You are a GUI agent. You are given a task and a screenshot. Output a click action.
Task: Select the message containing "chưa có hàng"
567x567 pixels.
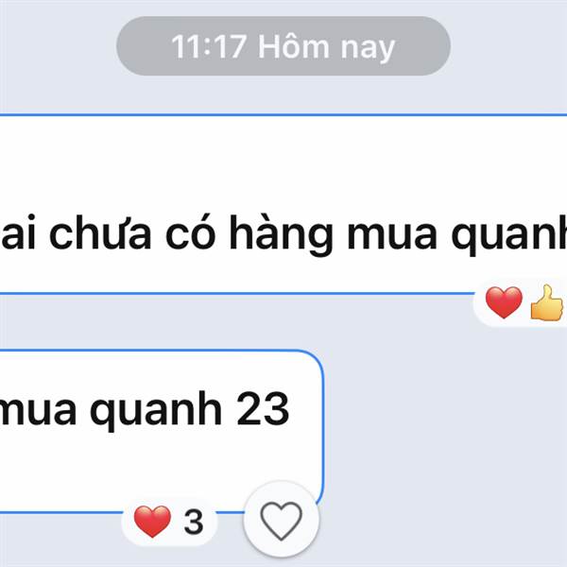[x=283, y=204]
